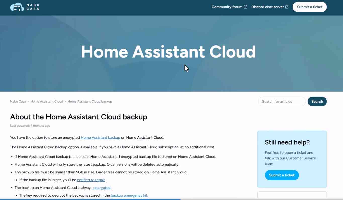
Task: Click the bottom blue progress bar
Action: click(x=90, y=199)
